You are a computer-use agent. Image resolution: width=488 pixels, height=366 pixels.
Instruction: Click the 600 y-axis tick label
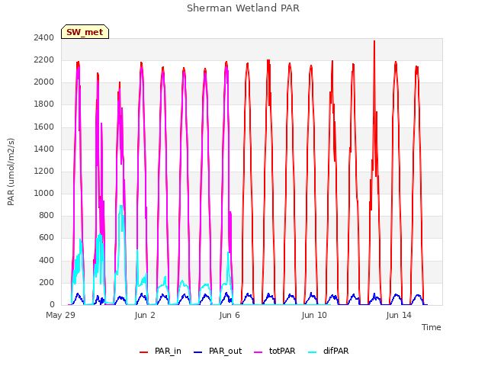tap(47, 238)
